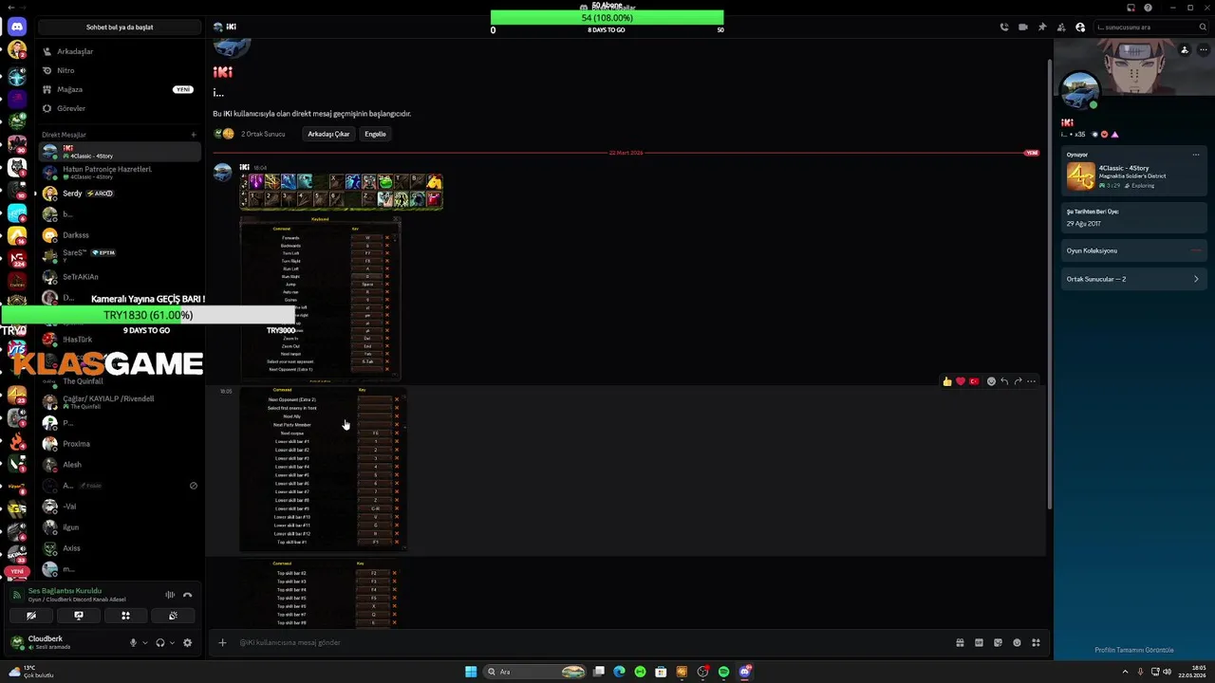React with Turkish flag emoji
This screenshot has width=1215, height=683.
point(974,381)
